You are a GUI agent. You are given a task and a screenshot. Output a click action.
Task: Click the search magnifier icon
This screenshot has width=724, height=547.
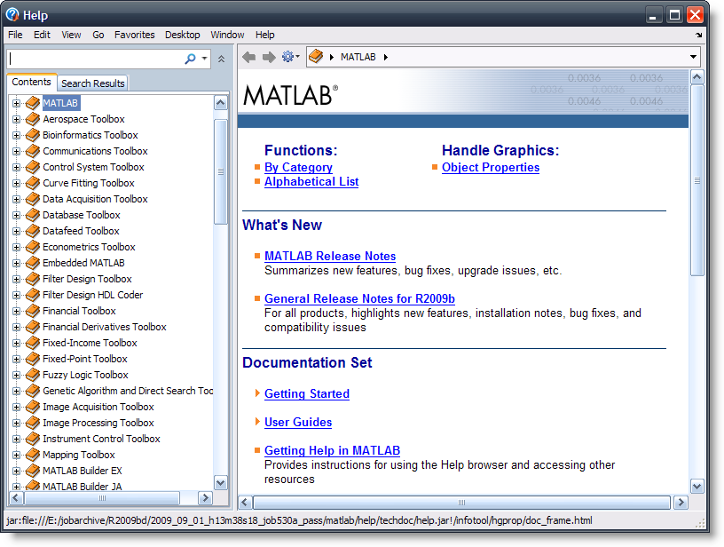tap(190, 59)
